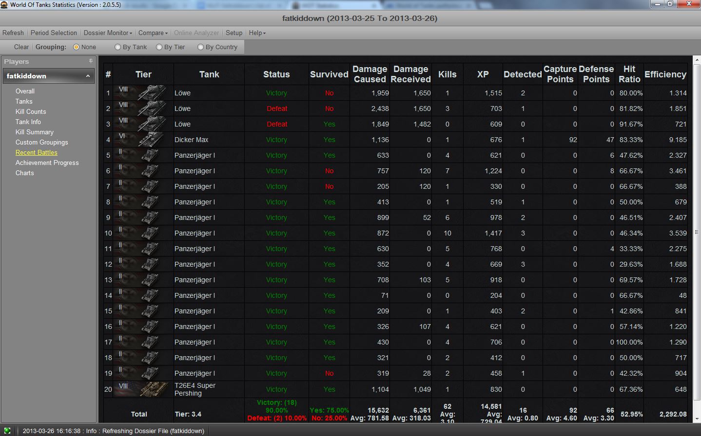Open the Period Selection menu
The height and width of the screenshot is (436, 701).
[54, 33]
